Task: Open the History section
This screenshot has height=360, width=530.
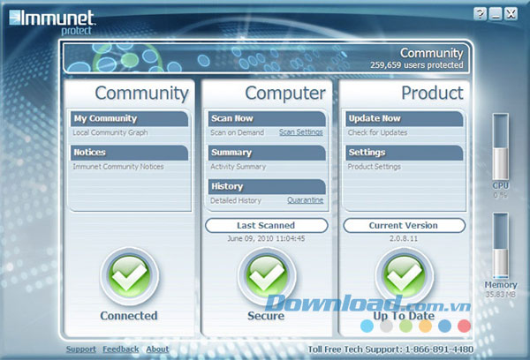Action: (x=267, y=186)
